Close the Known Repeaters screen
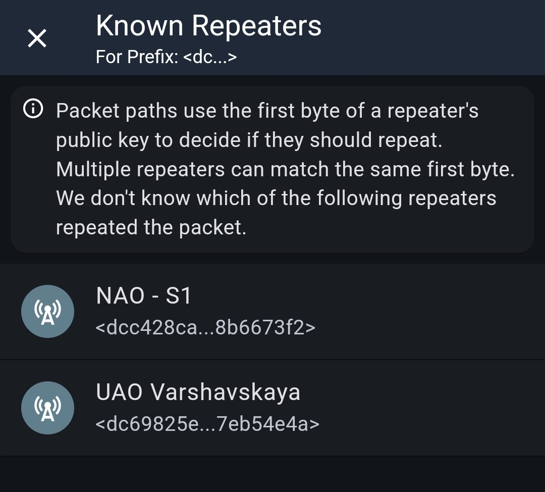 [37, 38]
